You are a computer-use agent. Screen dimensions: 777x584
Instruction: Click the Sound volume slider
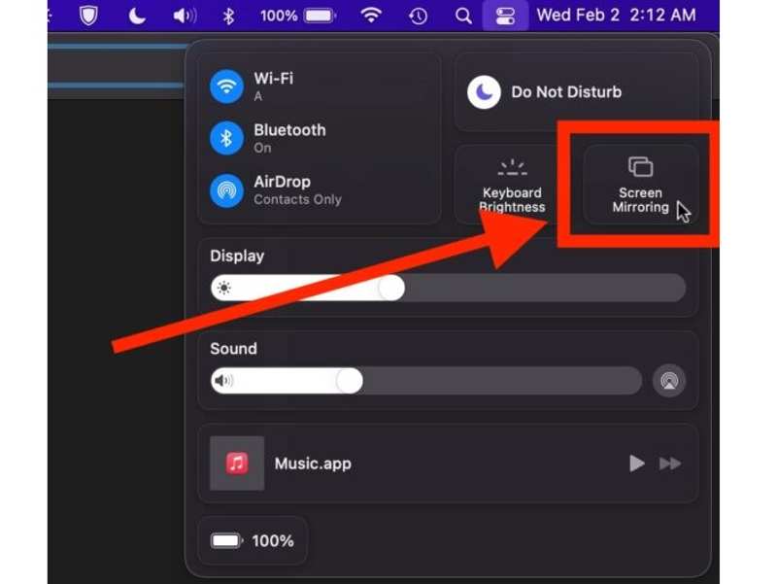coord(425,381)
